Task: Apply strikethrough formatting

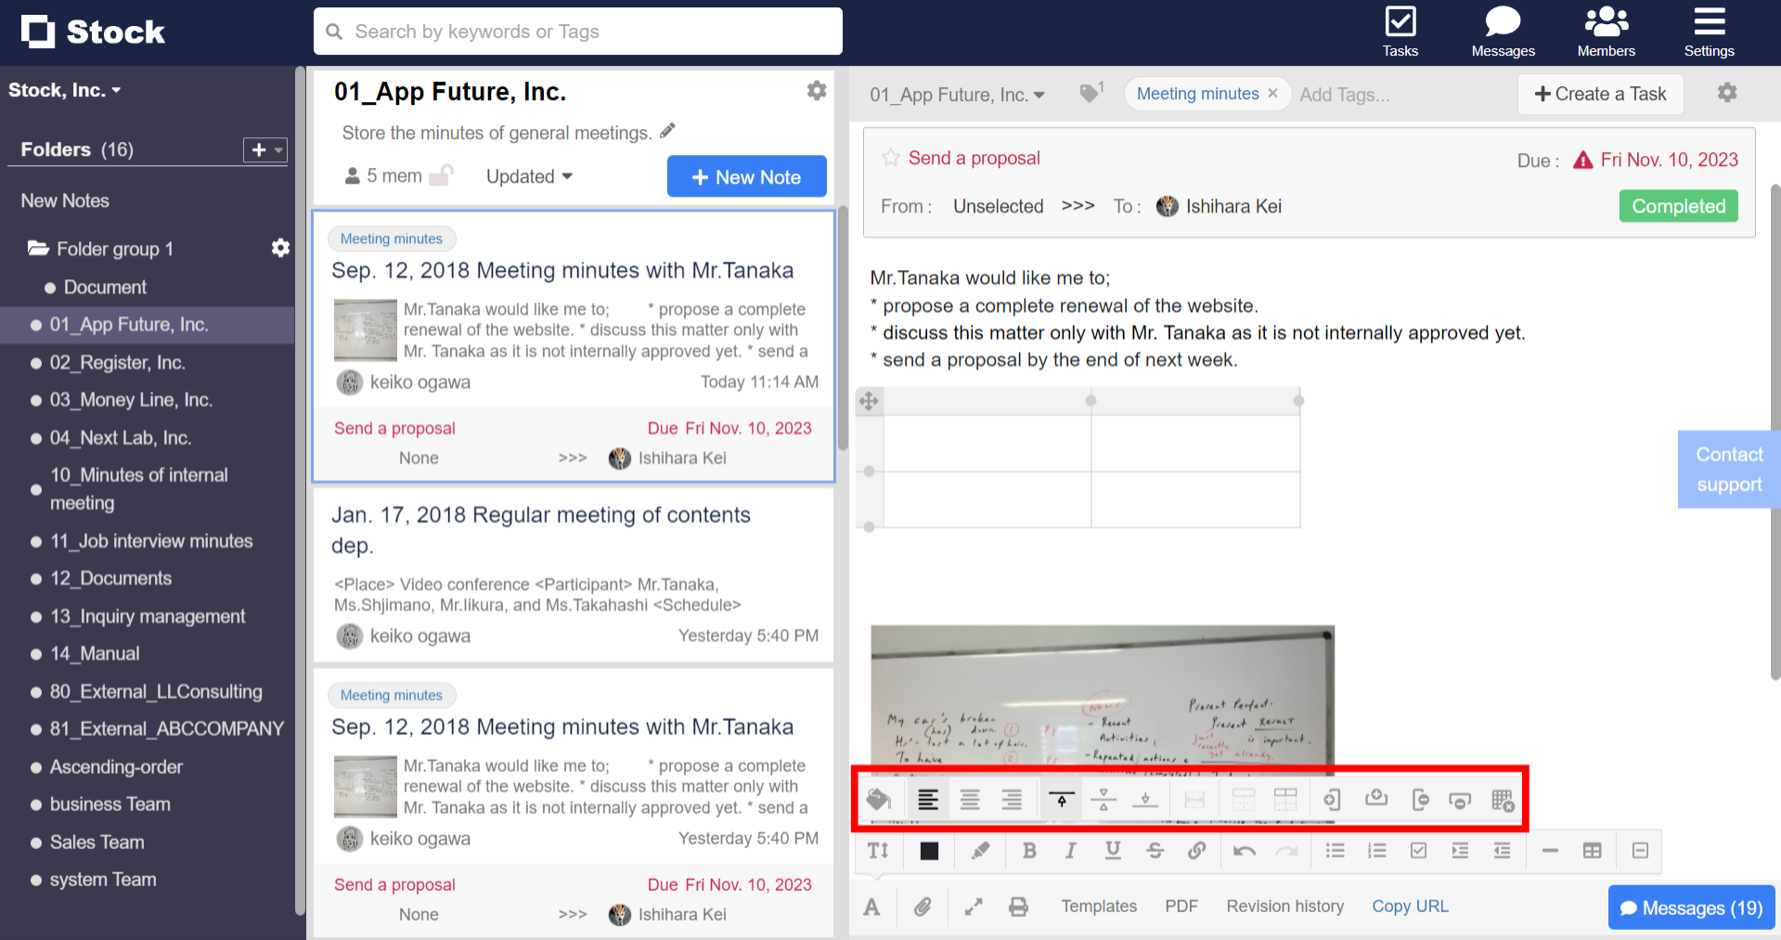Action: [x=1155, y=851]
